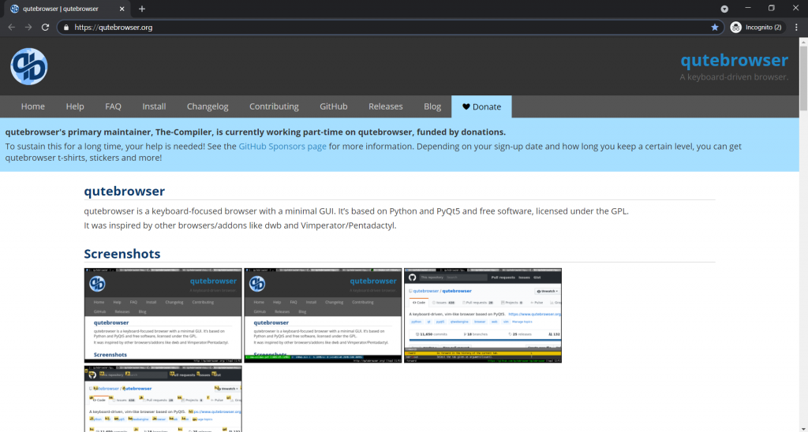This screenshot has width=808, height=432.
Task: Click the padlock site info icon
Action: coord(66,27)
